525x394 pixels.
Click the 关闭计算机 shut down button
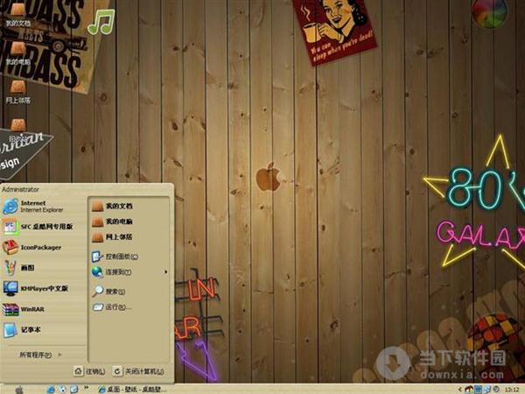click(138, 371)
